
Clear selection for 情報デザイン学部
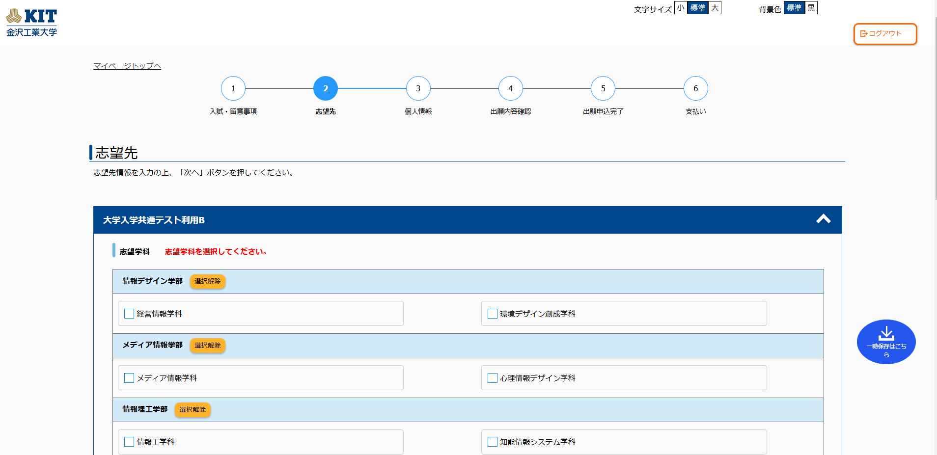tap(208, 281)
